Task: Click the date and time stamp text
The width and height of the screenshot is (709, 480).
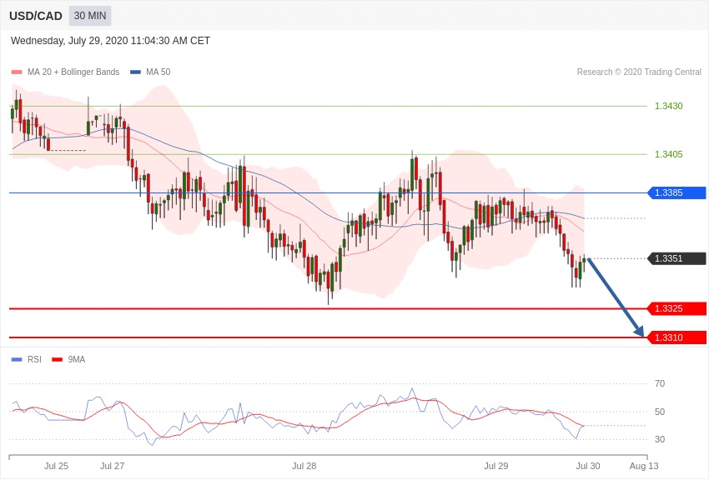Action: tap(110, 41)
